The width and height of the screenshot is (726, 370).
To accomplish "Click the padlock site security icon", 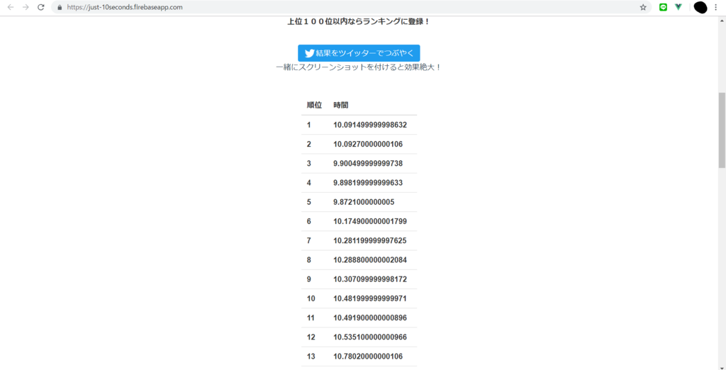I will (x=60, y=7).
